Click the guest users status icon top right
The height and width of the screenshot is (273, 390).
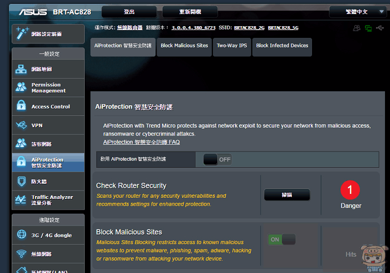[357, 28]
